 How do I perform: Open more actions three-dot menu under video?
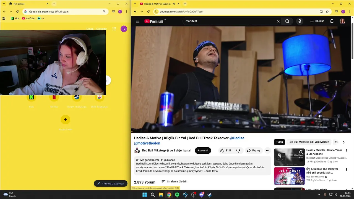point(267,151)
